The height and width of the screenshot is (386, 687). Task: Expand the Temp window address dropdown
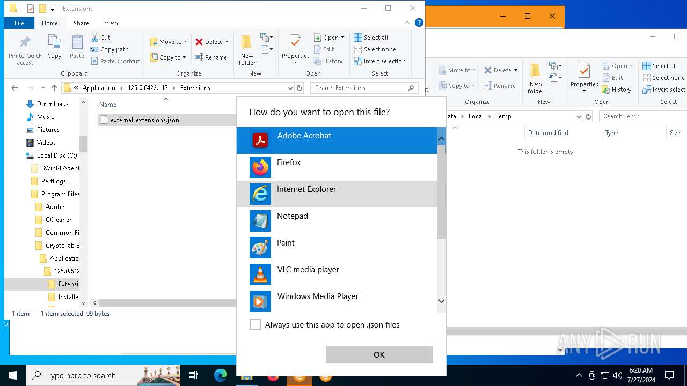tap(579, 116)
